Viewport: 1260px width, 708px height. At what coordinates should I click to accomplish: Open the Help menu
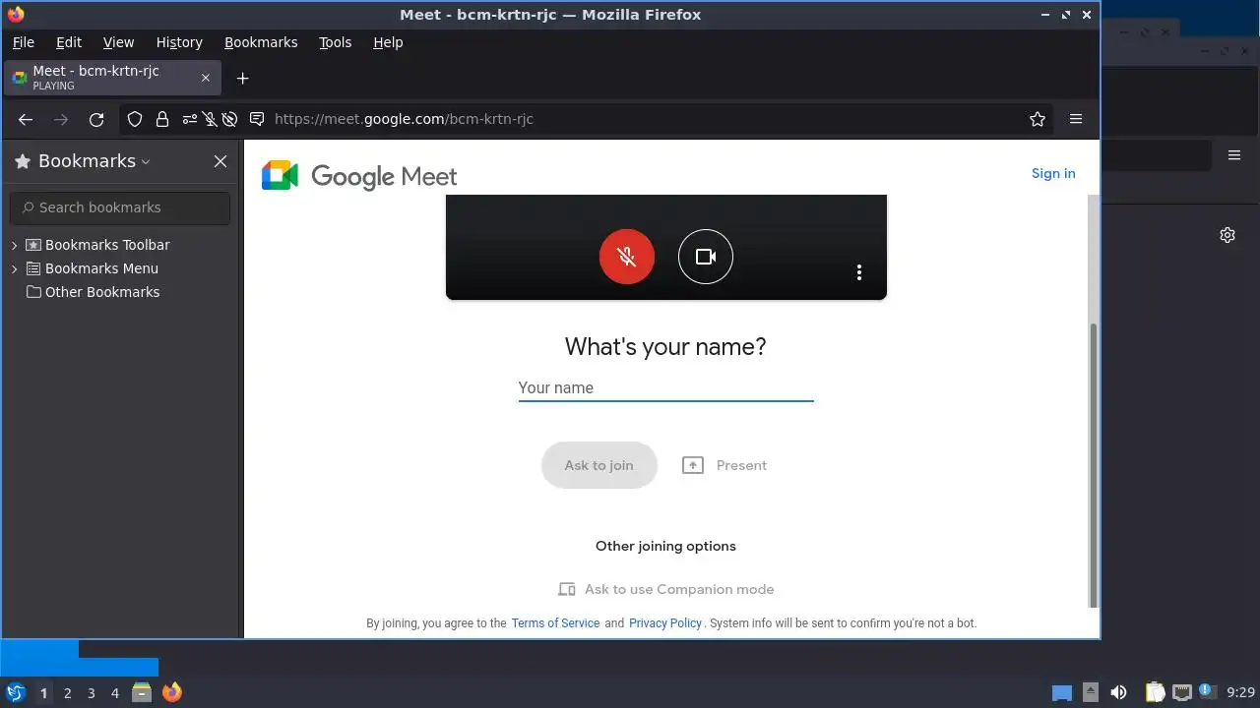[388, 42]
